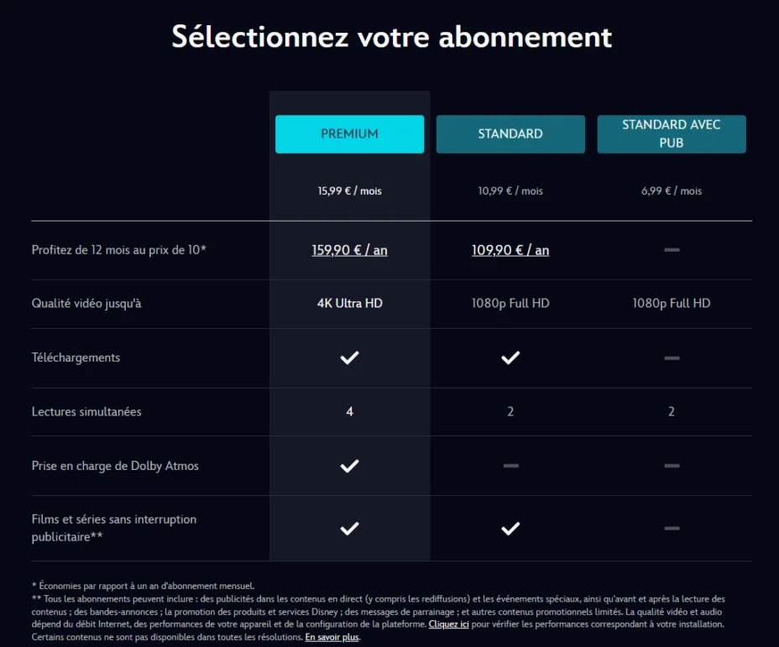Click Standard's Téléchargements checkmark
Image resolution: width=779 pixels, height=647 pixels.
pyautogui.click(x=510, y=357)
